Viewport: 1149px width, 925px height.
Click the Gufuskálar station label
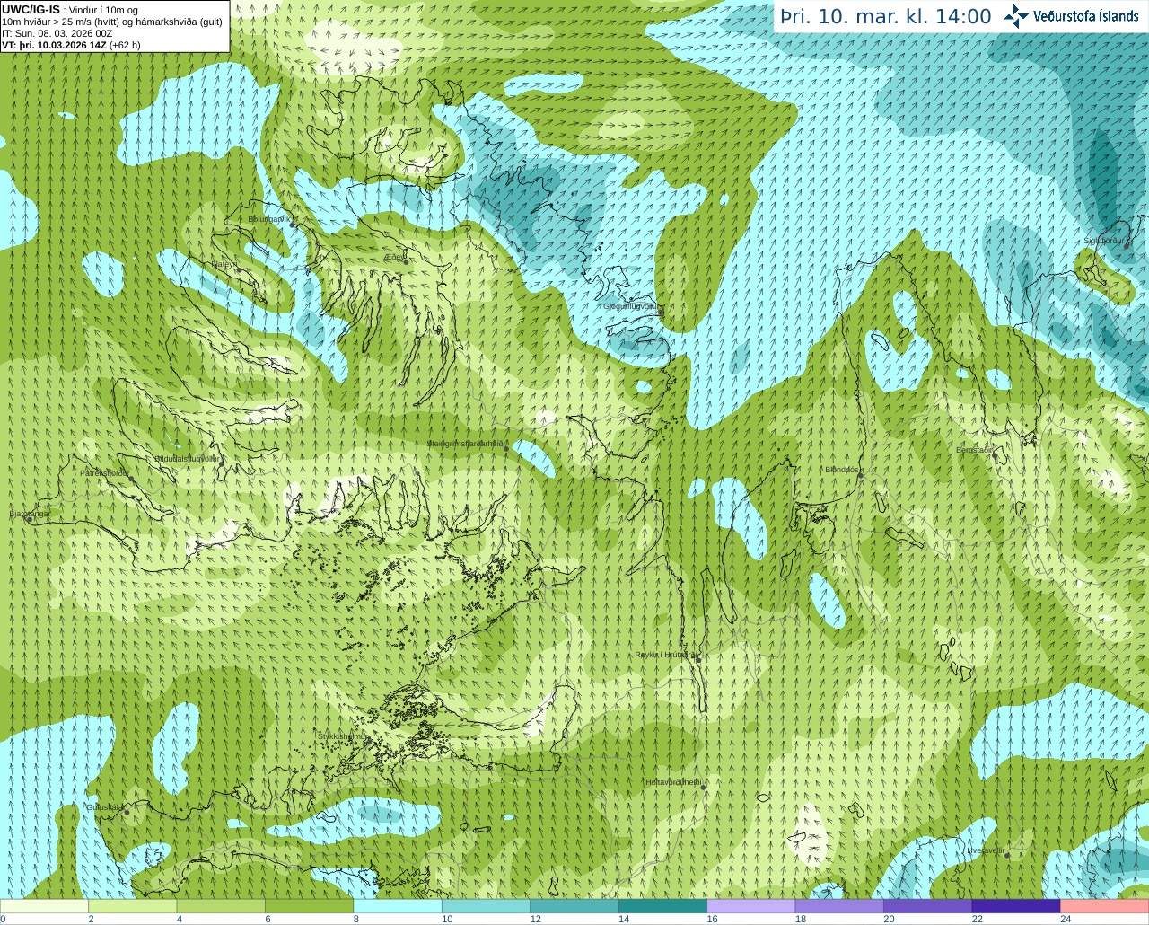click(104, 806)
